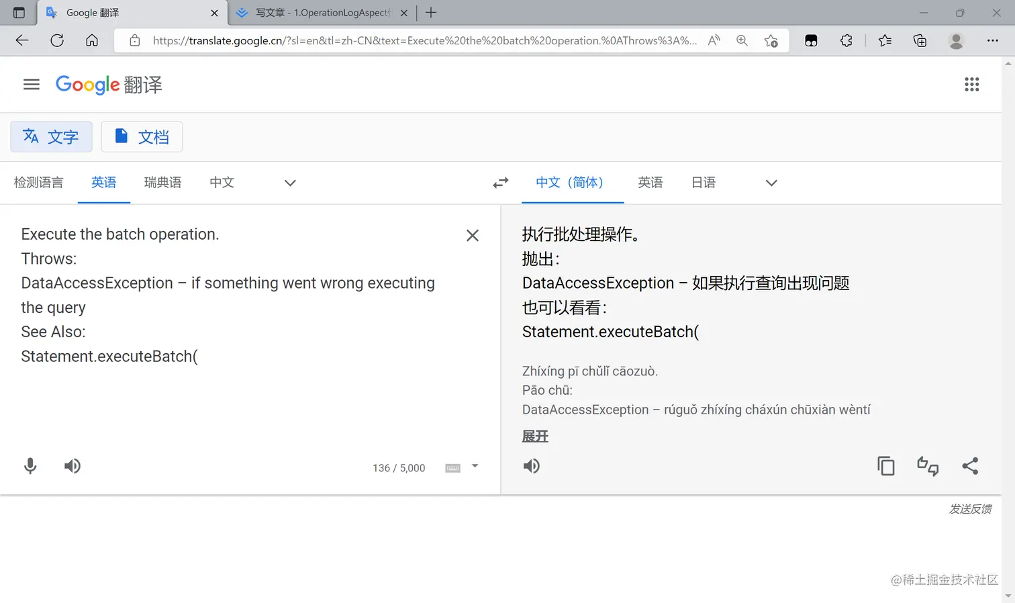Toggle the virtual keyboard input tool
This screenshot has width=1015, height=603.
(x=453, y=468)
